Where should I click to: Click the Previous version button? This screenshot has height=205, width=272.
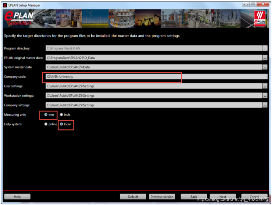point(162,197)
